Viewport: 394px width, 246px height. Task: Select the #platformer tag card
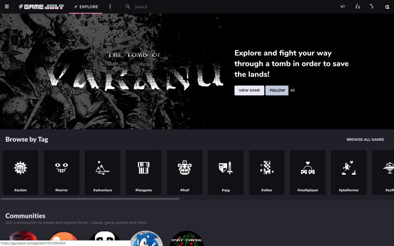(x=349, y=173)
